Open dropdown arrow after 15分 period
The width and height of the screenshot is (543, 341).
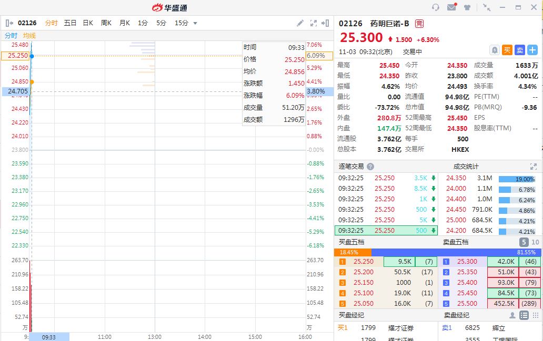click(x=195, y=23)
